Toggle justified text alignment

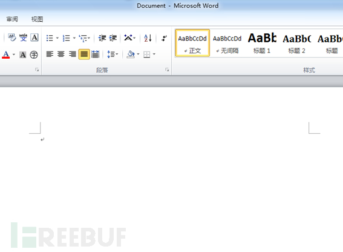(84, 54)
